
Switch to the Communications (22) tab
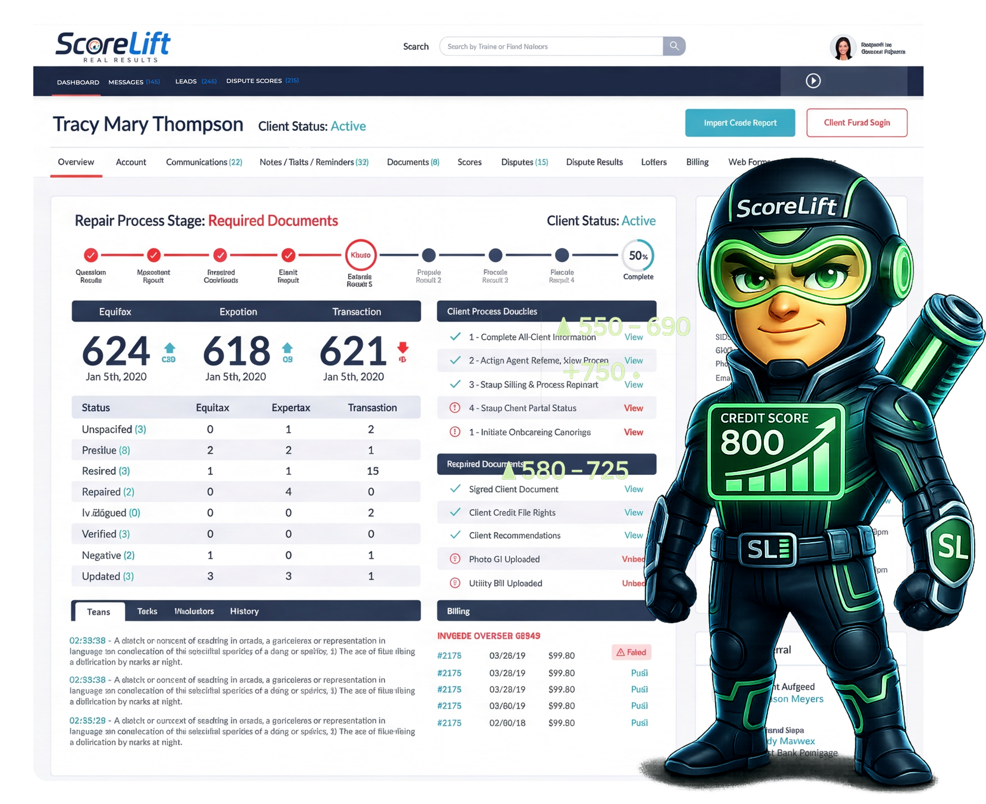coord(204,162)
